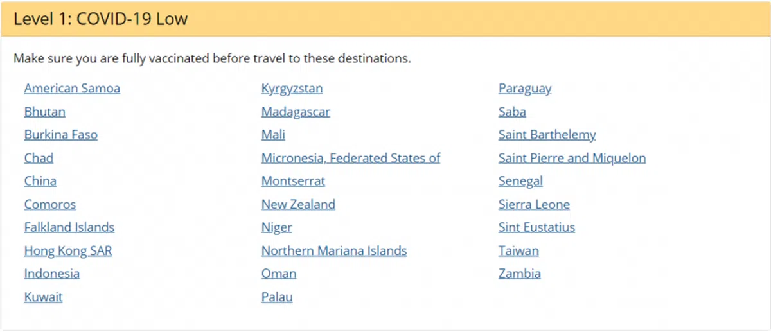Click the Palau link
Viewport: 771px width, 332px height.
coord(277,297)
